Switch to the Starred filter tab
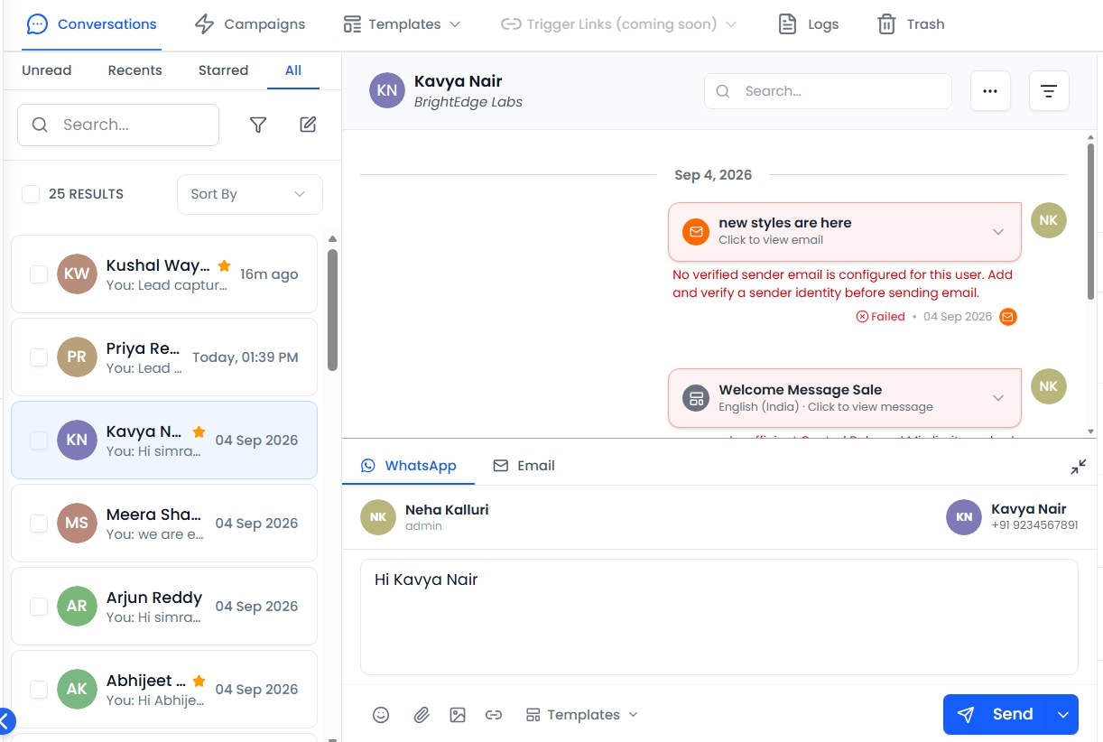This screenshot has height=742, width=1103. pyautogui.click(x=223, y=70)
